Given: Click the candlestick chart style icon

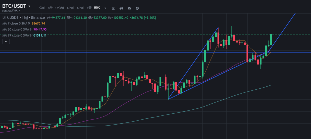Looking at the screenshot, I should 121,8.
